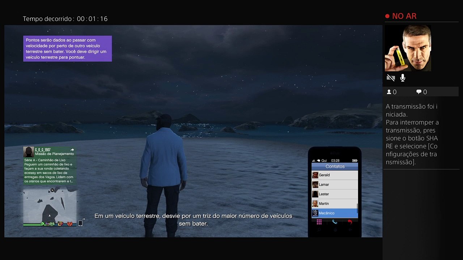Click the player arrow on minimap

pyautogui.click(x=50, y=216)
